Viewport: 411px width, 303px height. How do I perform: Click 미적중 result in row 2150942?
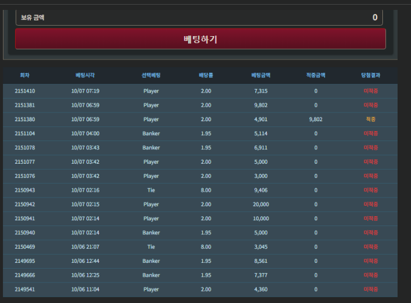click(x=371, y=205)
